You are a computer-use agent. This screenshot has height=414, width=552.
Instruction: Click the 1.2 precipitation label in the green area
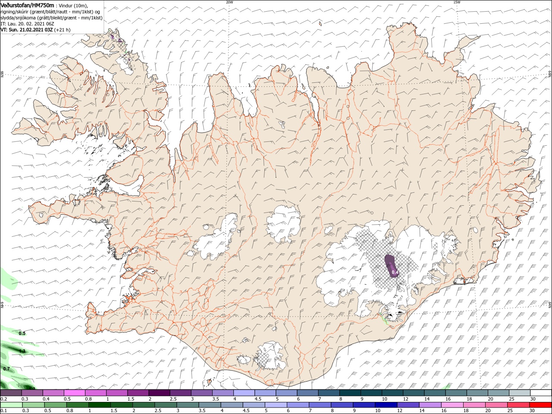22,351
